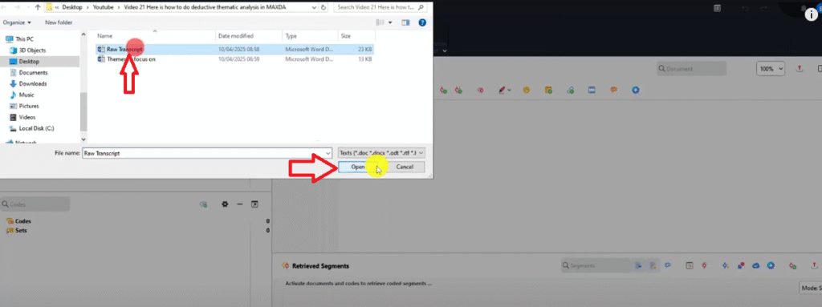Toggle the preview pane icon

coord(405,22)
